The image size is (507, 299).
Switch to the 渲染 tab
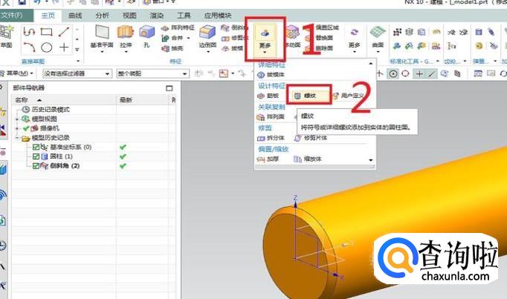[x=157, y=15]
